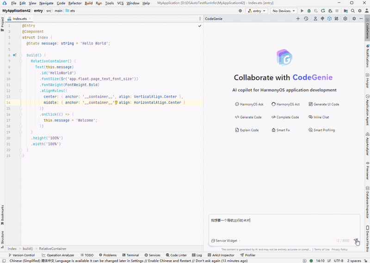Expand the Service Widget mode selector

point(226,241)
